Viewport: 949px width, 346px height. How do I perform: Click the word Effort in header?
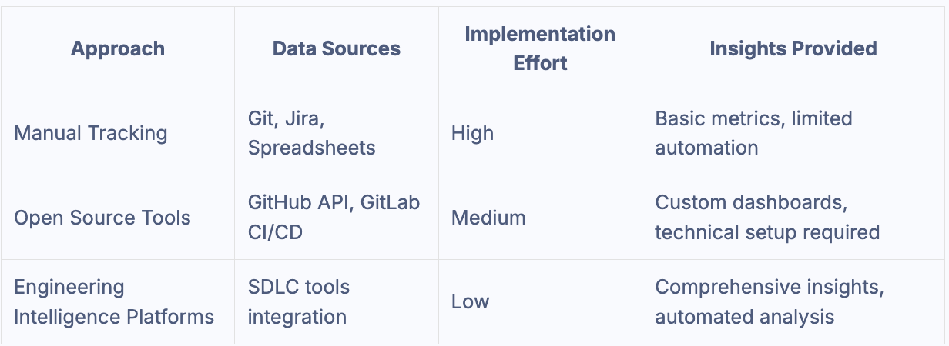click(x=540, y=63)
